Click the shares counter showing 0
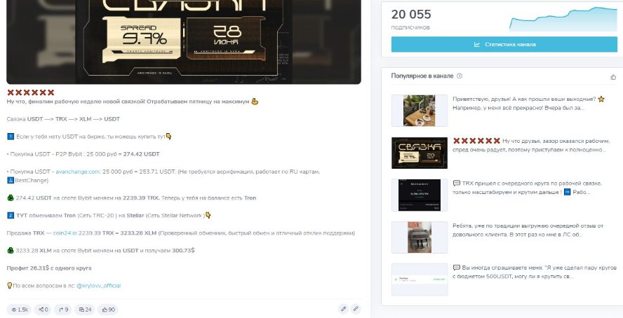This screenshot has height=318, width=623. click(43, 310)
